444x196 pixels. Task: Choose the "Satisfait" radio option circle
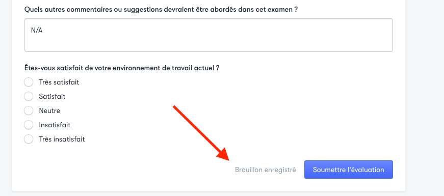pos(29,96)
